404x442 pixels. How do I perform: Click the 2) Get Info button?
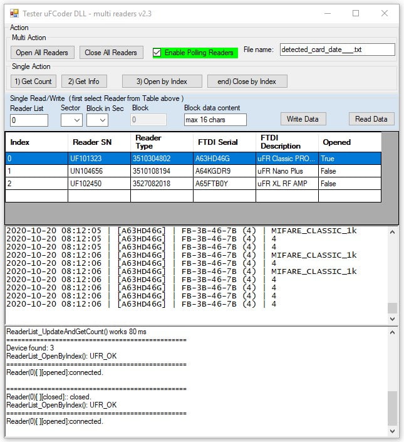(84, 82)
